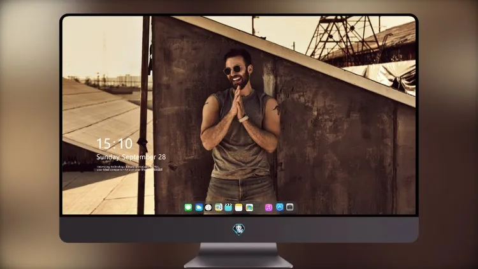Click the white wristwatch in the wallpaper
This screenshot has width=478, height=269.
pyautogui.click(x=243, y=119)
